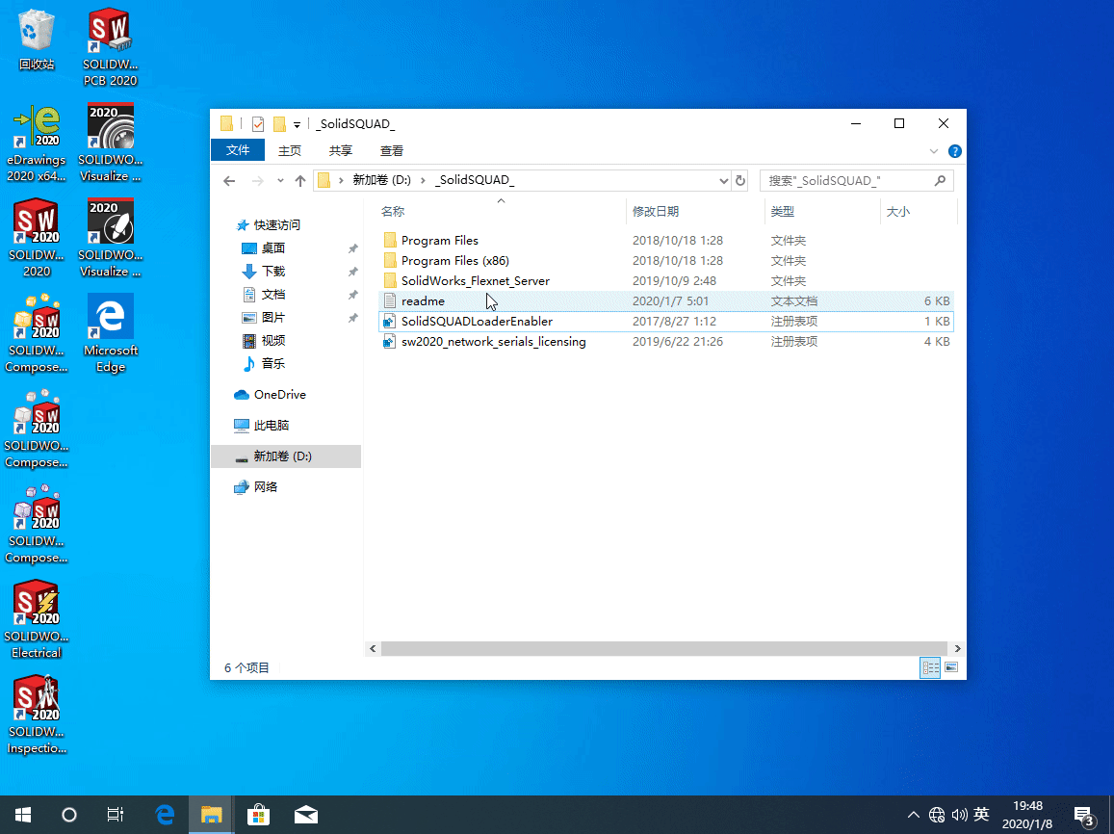Viewport: 1114px width, 834px height.
Task: Switch to large thumbnails view layout
Action: click(x=951, y=667)
